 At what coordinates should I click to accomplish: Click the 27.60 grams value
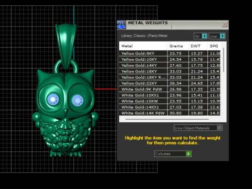tap(175, 66)
